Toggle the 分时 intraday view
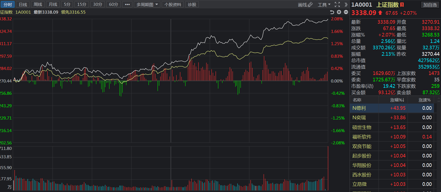 tap(8, 4)
